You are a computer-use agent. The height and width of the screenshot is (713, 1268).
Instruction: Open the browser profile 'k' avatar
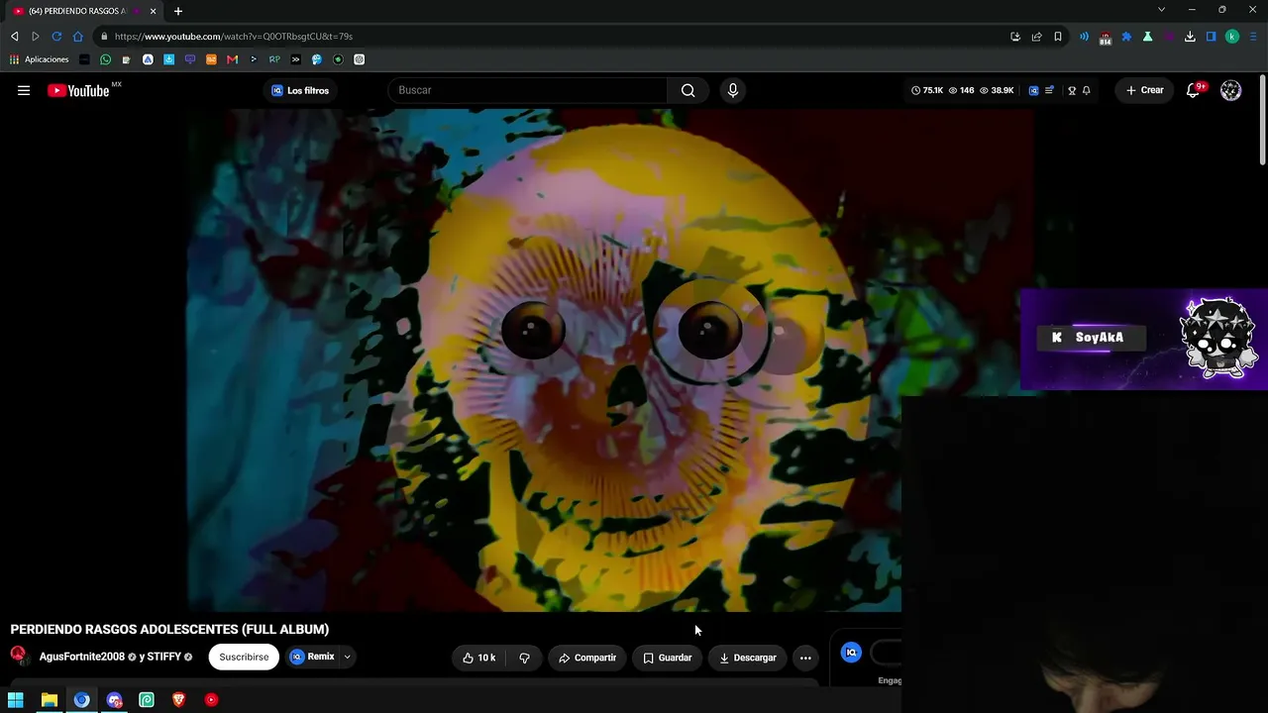[1232, 37]
